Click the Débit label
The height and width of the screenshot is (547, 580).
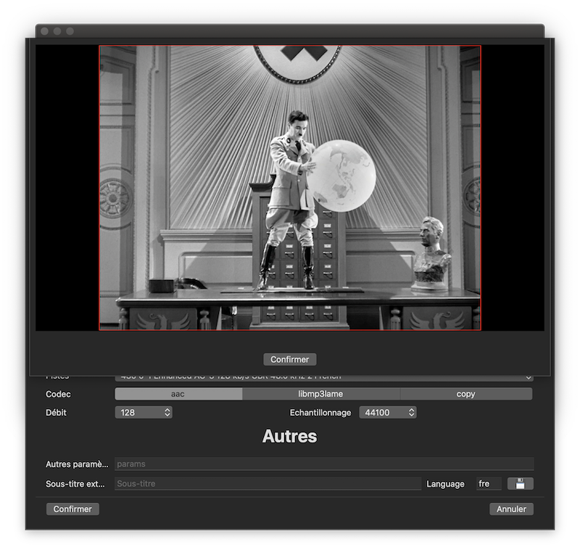[56, 413]
